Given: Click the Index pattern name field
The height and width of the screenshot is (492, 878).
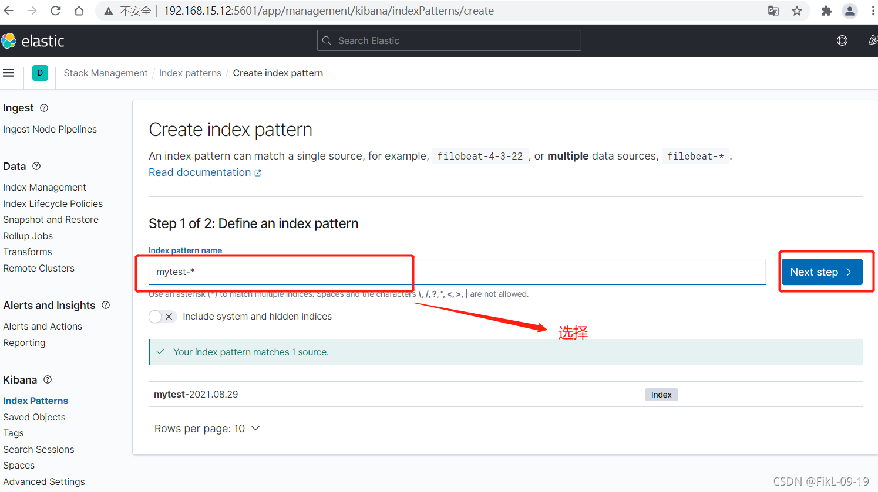Looking at the screenshot, I should (457, 272).
